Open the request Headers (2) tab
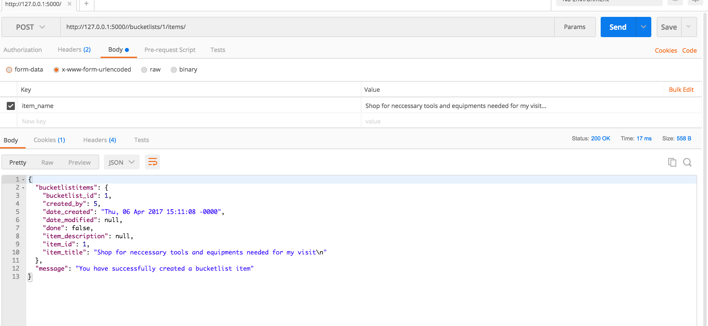 [x=74, y=50]
